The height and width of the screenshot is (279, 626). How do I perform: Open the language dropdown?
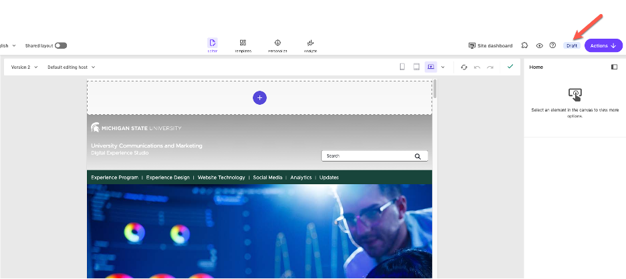pos(8,45)
